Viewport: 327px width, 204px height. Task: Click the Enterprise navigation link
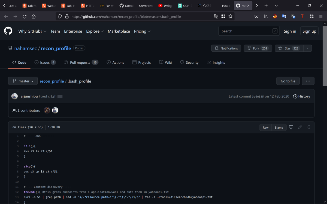tap(73, 31)
